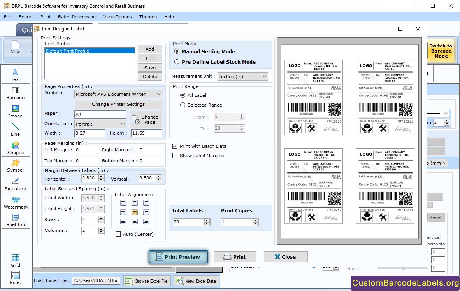460x291 pixels.
Task: Click Change Printer Settings button
Action: (x=118, y=104)
